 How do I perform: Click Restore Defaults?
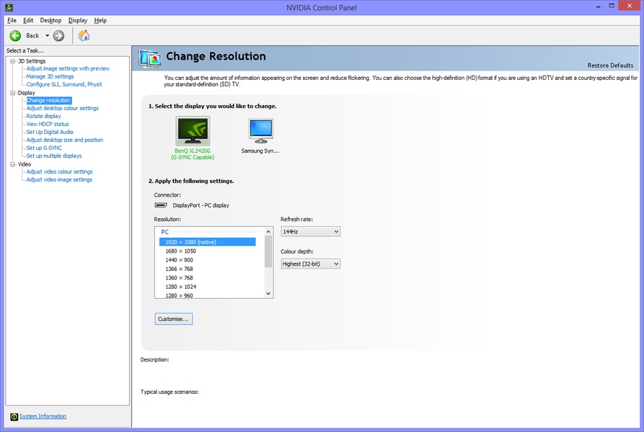(x=610, y=66)
